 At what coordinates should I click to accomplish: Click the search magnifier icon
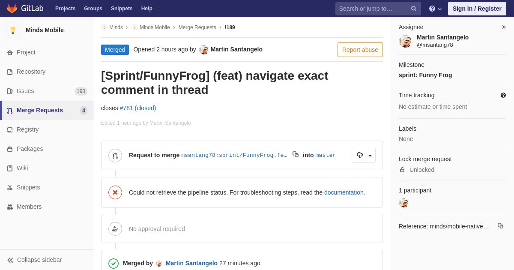414,9
